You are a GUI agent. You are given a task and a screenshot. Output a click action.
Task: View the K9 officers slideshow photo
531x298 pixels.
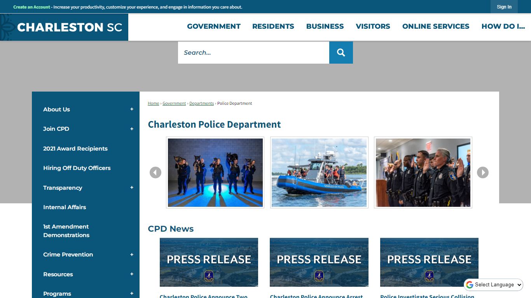[215, 172]
